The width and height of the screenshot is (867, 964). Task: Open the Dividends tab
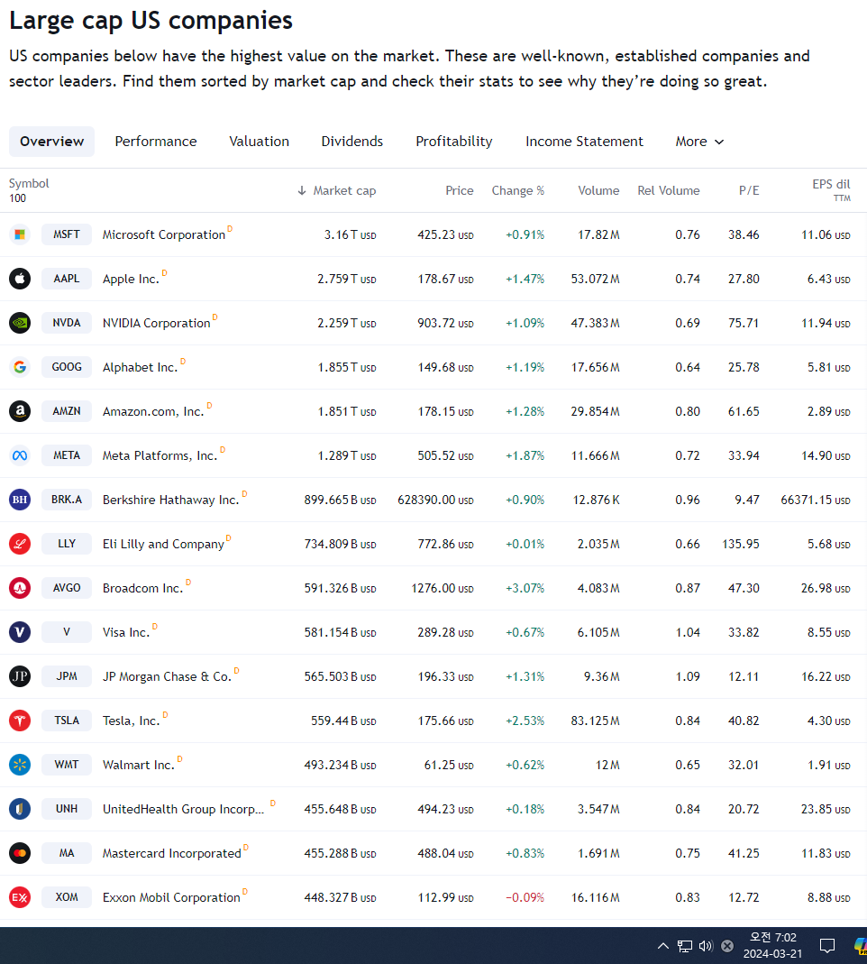click(352, 142)
